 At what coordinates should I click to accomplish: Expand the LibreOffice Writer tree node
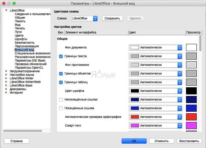click(6, 78)
